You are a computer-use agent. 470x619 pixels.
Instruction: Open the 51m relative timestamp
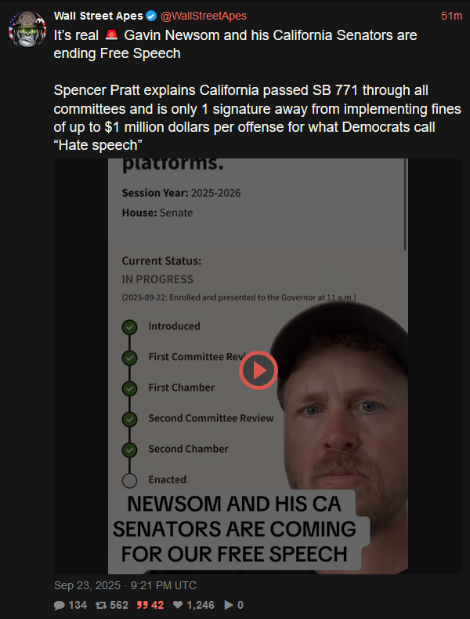tap(451, 16)
